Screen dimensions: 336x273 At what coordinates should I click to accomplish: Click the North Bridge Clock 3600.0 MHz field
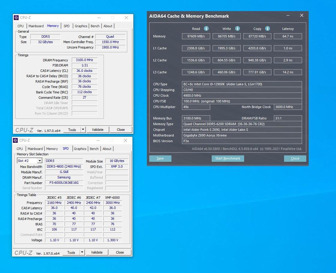tap(288, 107)
